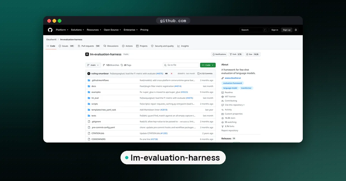Click the .gitignore file icon
This screenshot has height=181, width=346.
click(89, 122)
